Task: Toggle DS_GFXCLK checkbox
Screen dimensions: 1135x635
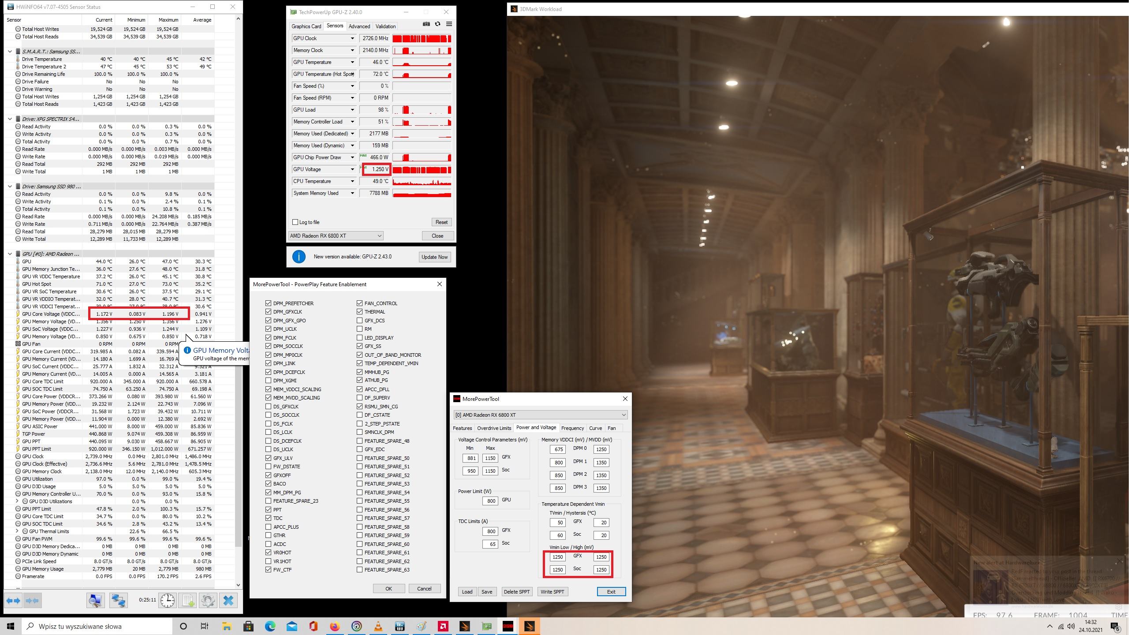Action: 268,407
